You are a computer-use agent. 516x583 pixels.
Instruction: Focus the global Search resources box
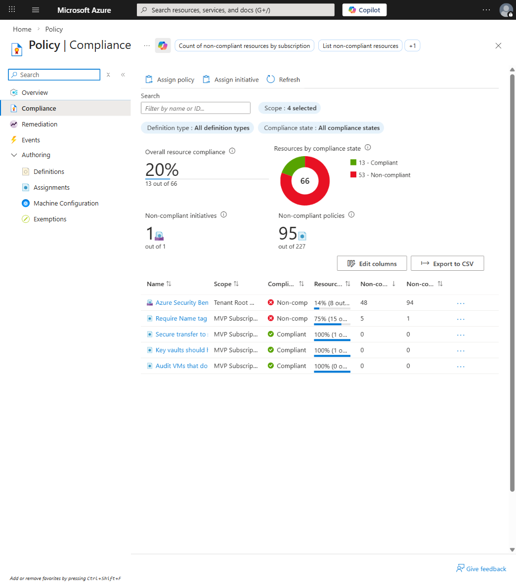235,10
